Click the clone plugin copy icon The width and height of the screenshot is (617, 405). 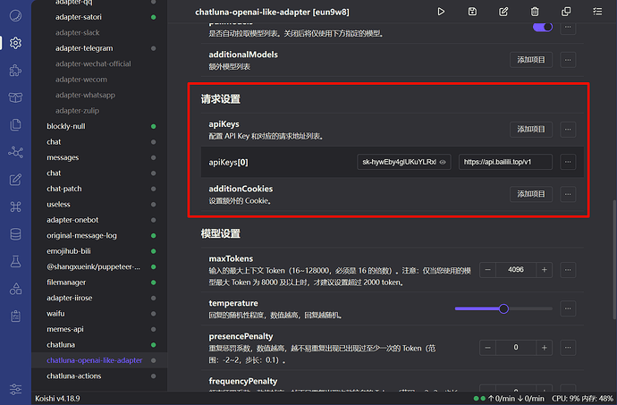[566, 12]
